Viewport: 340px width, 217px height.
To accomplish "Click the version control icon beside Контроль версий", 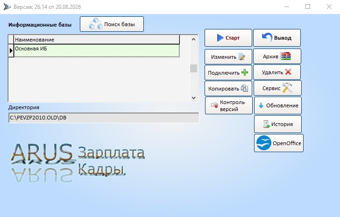I will click(x=214, y=105).
